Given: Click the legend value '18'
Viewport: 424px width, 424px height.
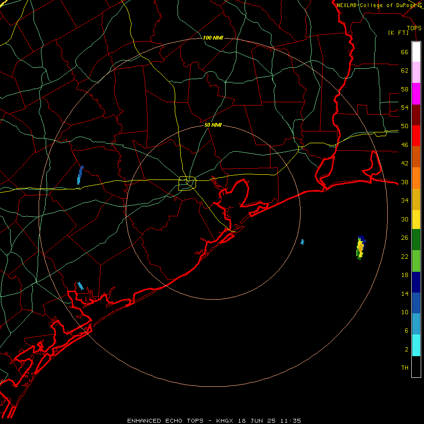Looking at the screenshot, I should (x=405, y=275).
